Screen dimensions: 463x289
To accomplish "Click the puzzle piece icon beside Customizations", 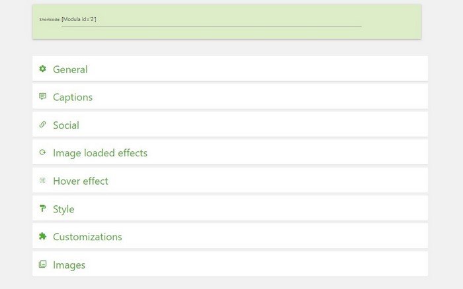I will 42,236.
